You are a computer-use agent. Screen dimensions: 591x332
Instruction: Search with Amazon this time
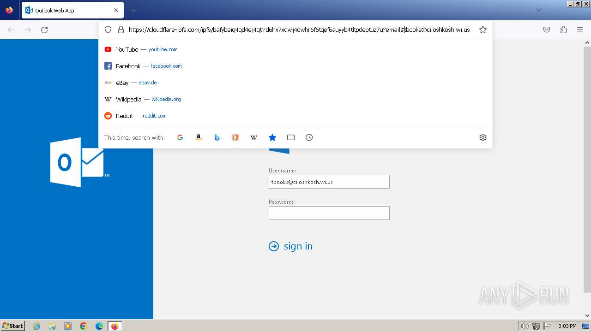click(x=199, y=137)
